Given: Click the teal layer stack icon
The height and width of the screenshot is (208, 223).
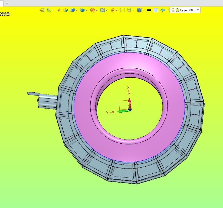Looking at the screenshot, I should tap(163, 10).
